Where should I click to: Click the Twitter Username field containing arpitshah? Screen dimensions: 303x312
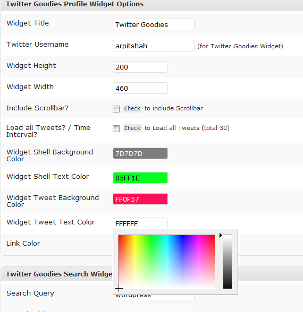click(154, 46)
